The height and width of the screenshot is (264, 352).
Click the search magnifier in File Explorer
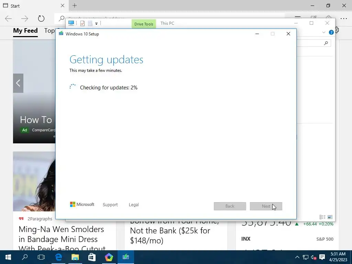coord(326,43)
